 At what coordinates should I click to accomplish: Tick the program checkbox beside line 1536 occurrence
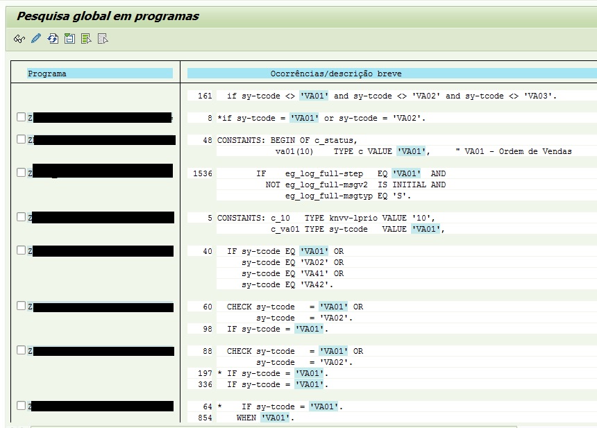click(x=22, y=173)
